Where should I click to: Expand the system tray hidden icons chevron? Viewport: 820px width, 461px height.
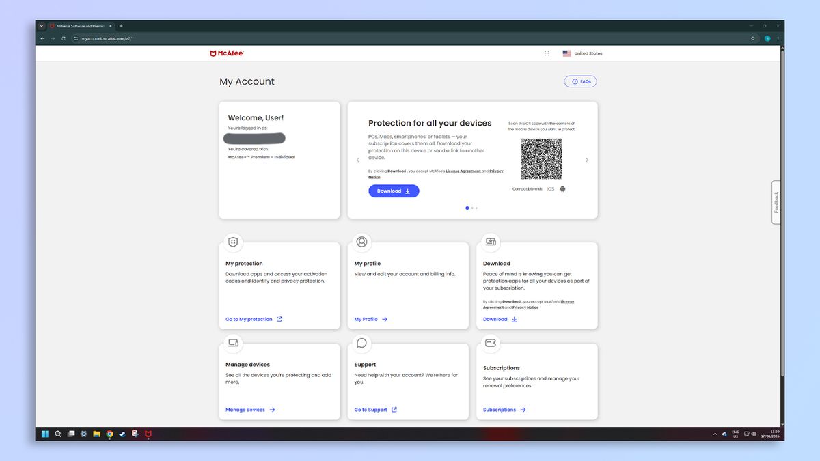point(715,434)
